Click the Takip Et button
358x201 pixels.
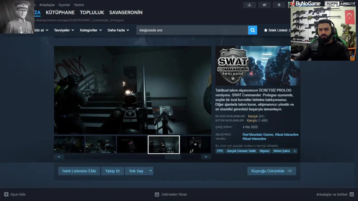(x=112, y=171)
